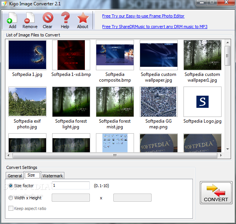This screenshot has width=236, height=224.
Task: Close the Kigo Image Converter window
Action: click(226, 3)
